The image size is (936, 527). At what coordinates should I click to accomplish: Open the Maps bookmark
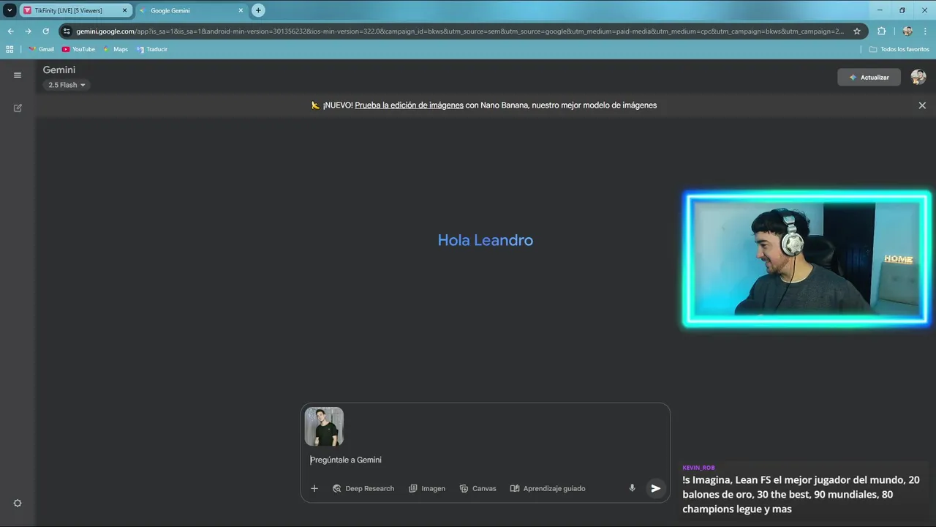(x=115, y=49)
